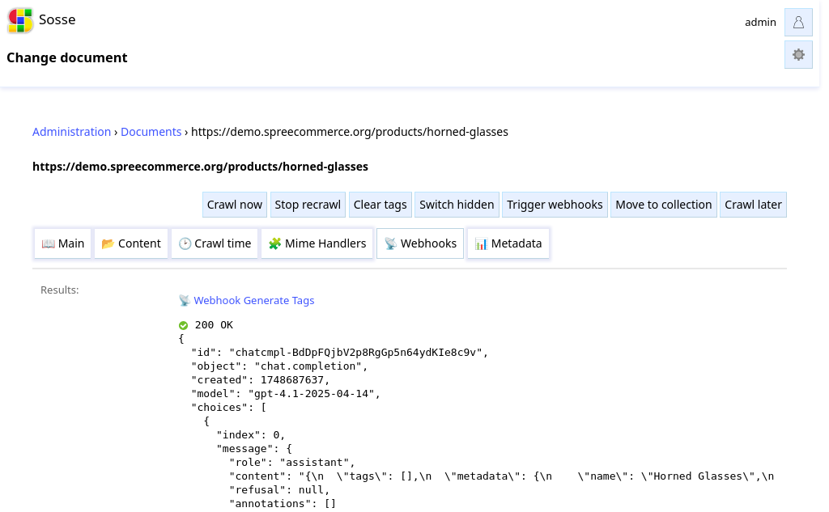The width and height of the screenshot is (829, 512).
Task: Open the Mime Handlers tab
Action: point(317,243)
